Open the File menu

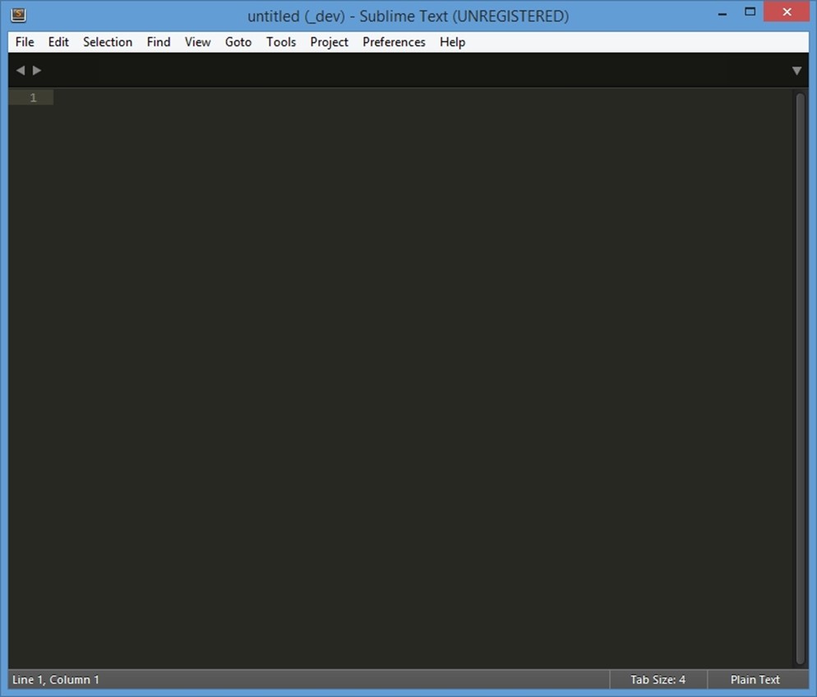[x=25, y=42]
